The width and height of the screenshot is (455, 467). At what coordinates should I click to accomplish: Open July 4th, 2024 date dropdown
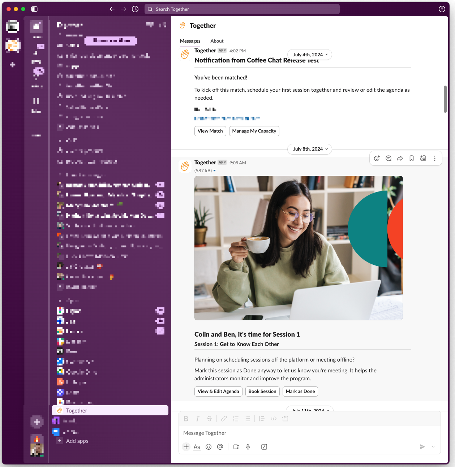coord(310,55)
